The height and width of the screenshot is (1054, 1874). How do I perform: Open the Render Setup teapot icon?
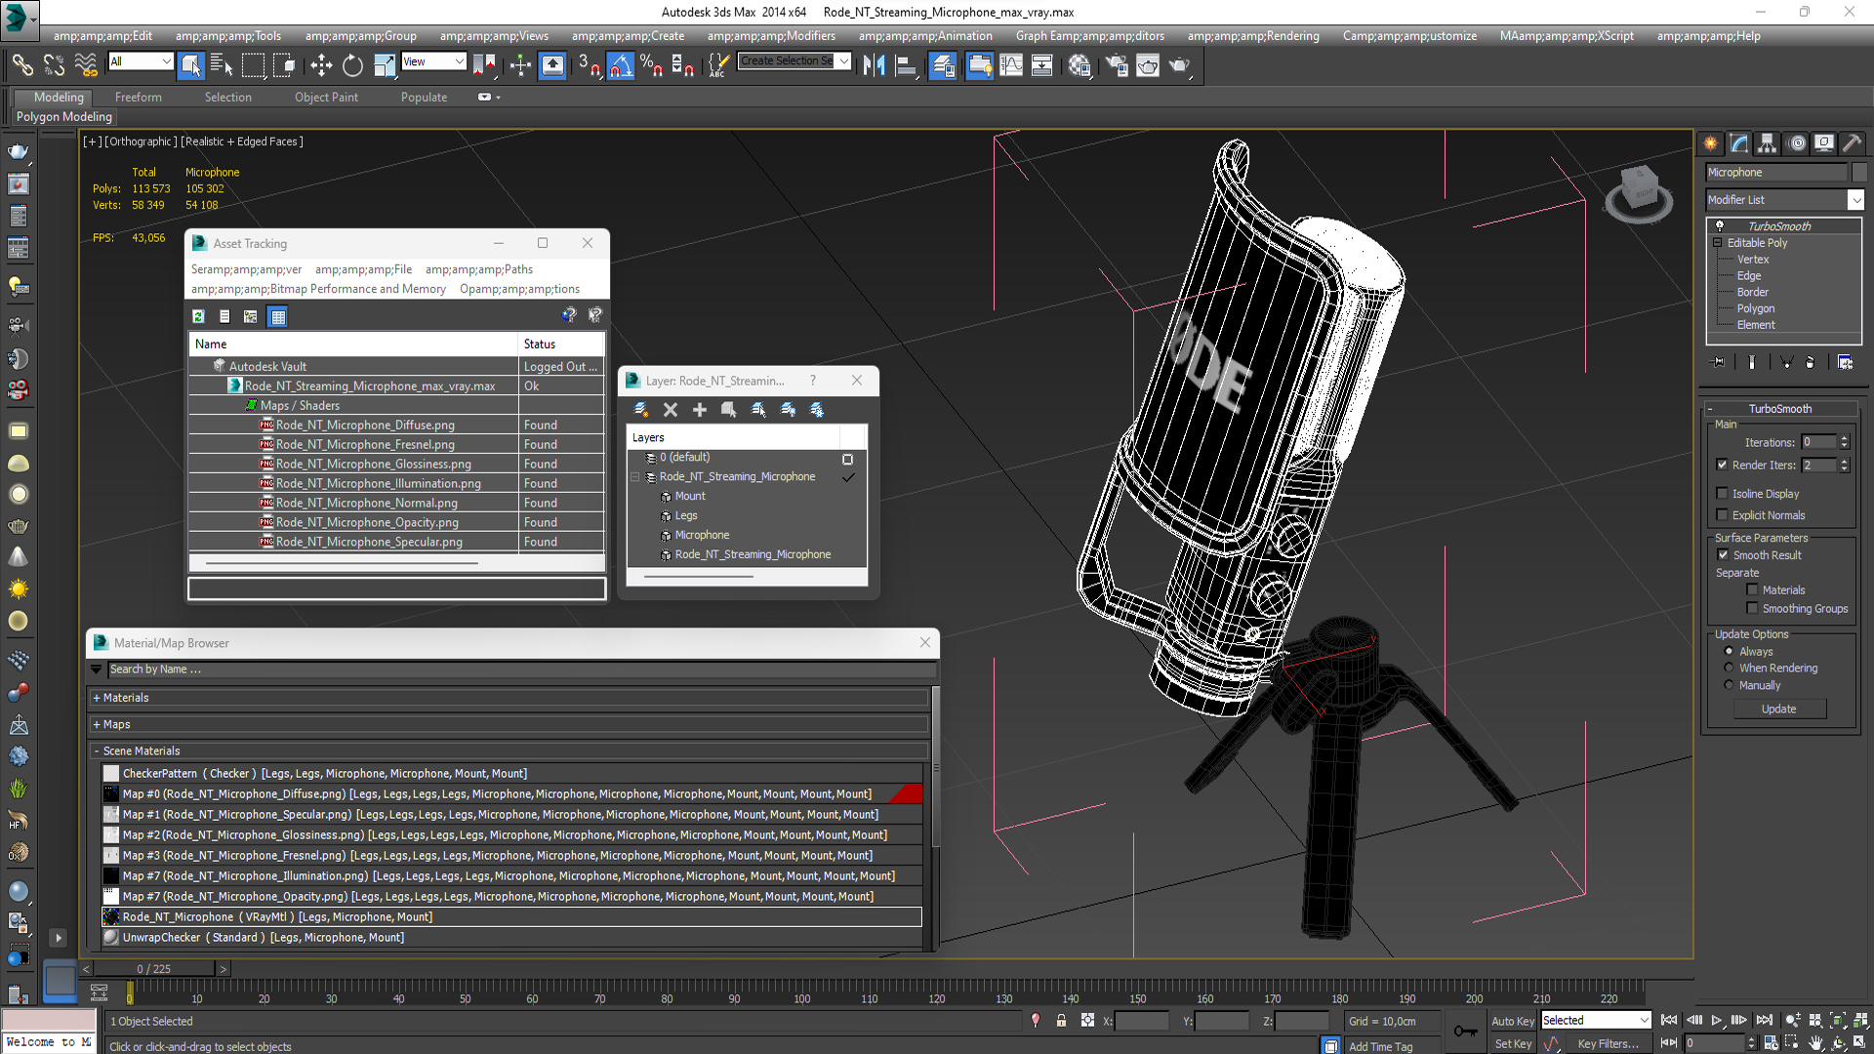click(1117, 65)
